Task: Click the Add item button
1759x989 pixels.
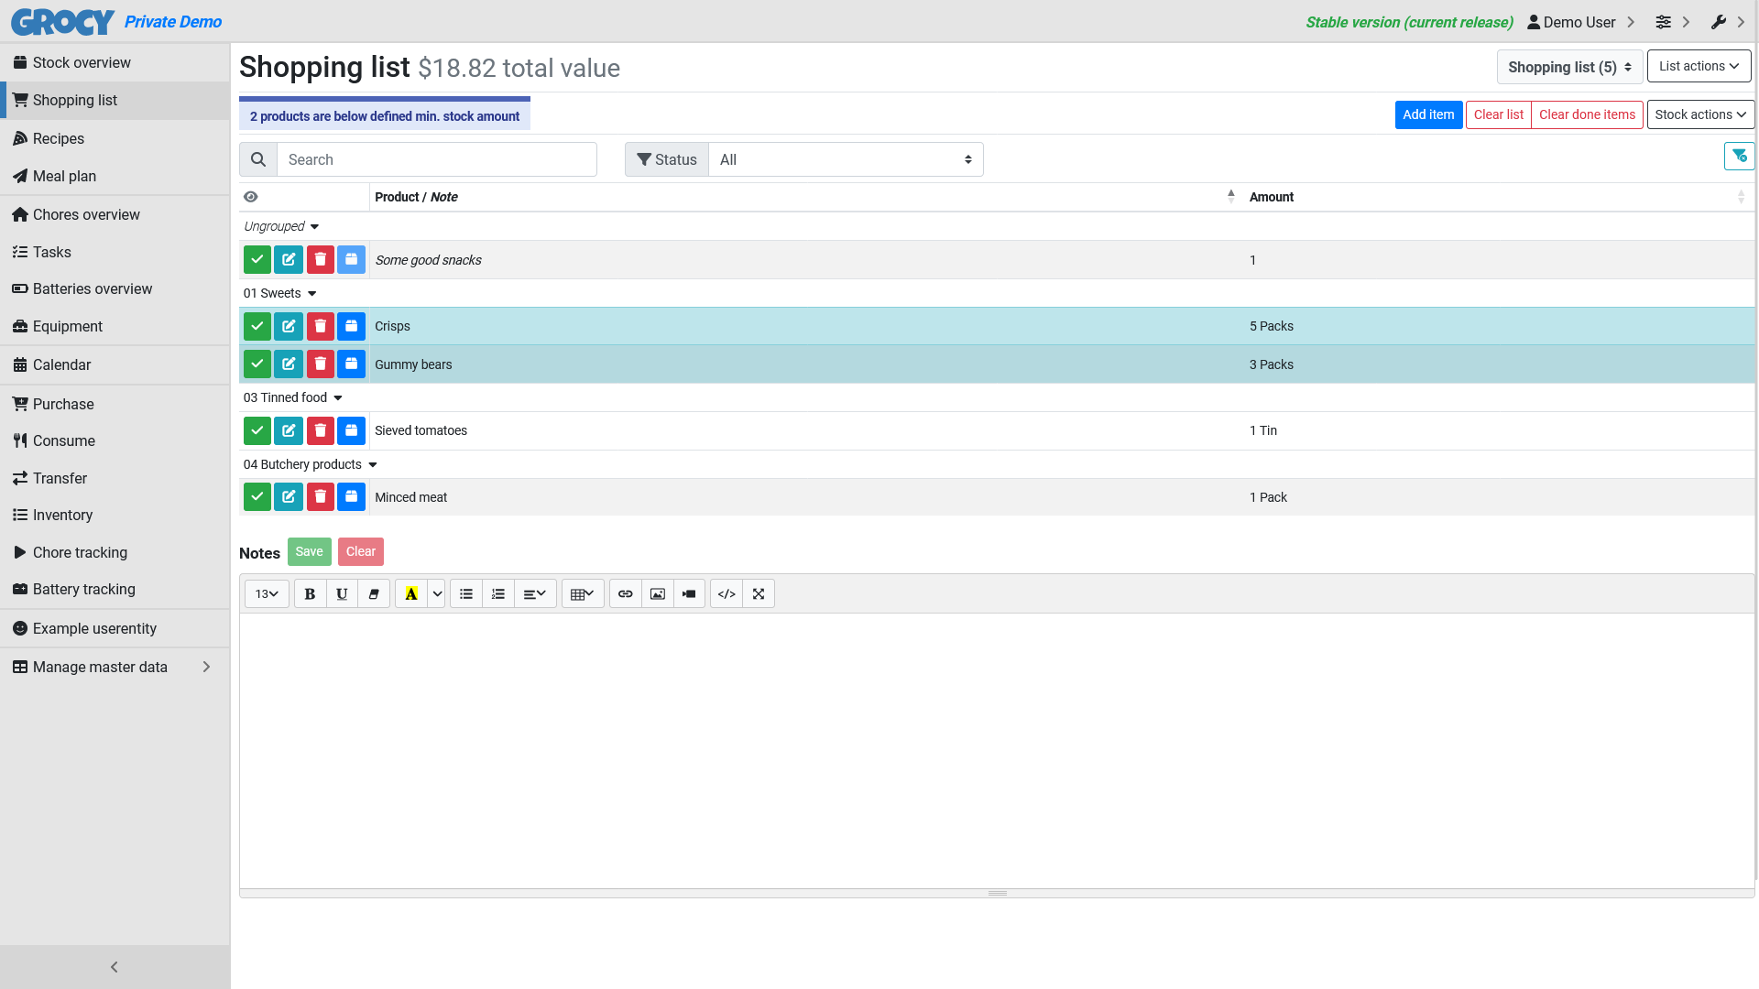Action: pyautogui.click(x=1428, y=114)
